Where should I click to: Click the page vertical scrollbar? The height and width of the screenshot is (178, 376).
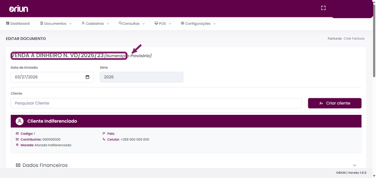tap(374, 41)
